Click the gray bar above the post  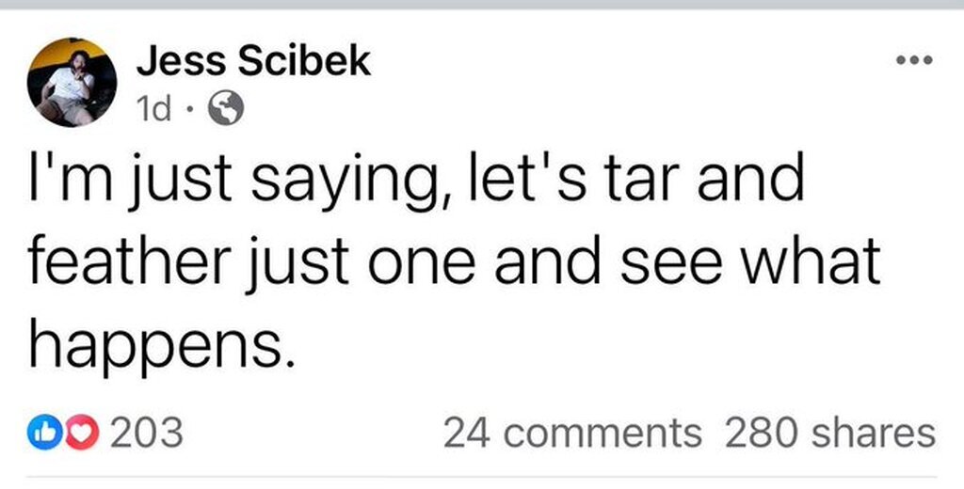(x=482, y=5)
